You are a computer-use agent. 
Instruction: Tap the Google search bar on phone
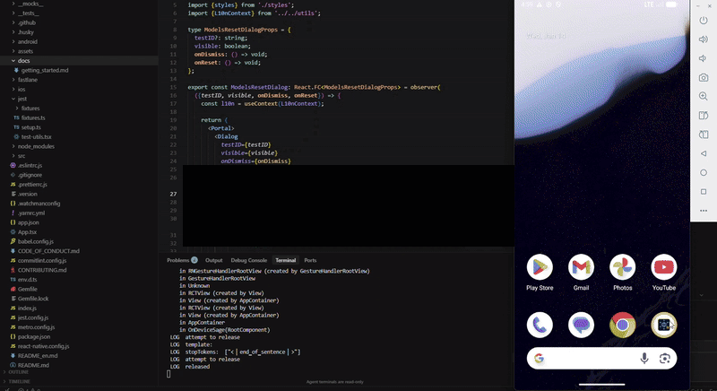[x=587, y=359]
